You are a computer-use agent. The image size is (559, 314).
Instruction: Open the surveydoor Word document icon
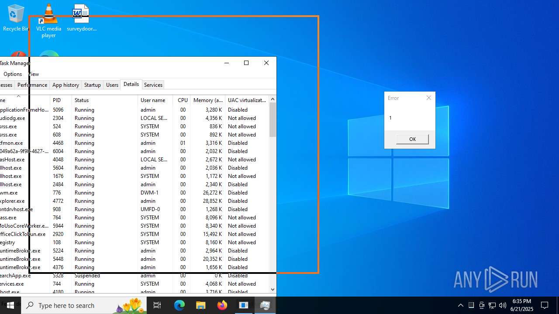81,18
